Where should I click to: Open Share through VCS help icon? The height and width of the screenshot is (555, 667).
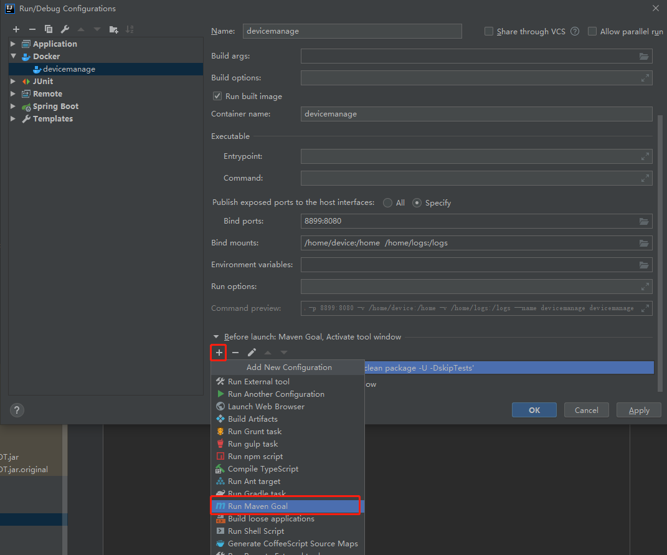575,32
